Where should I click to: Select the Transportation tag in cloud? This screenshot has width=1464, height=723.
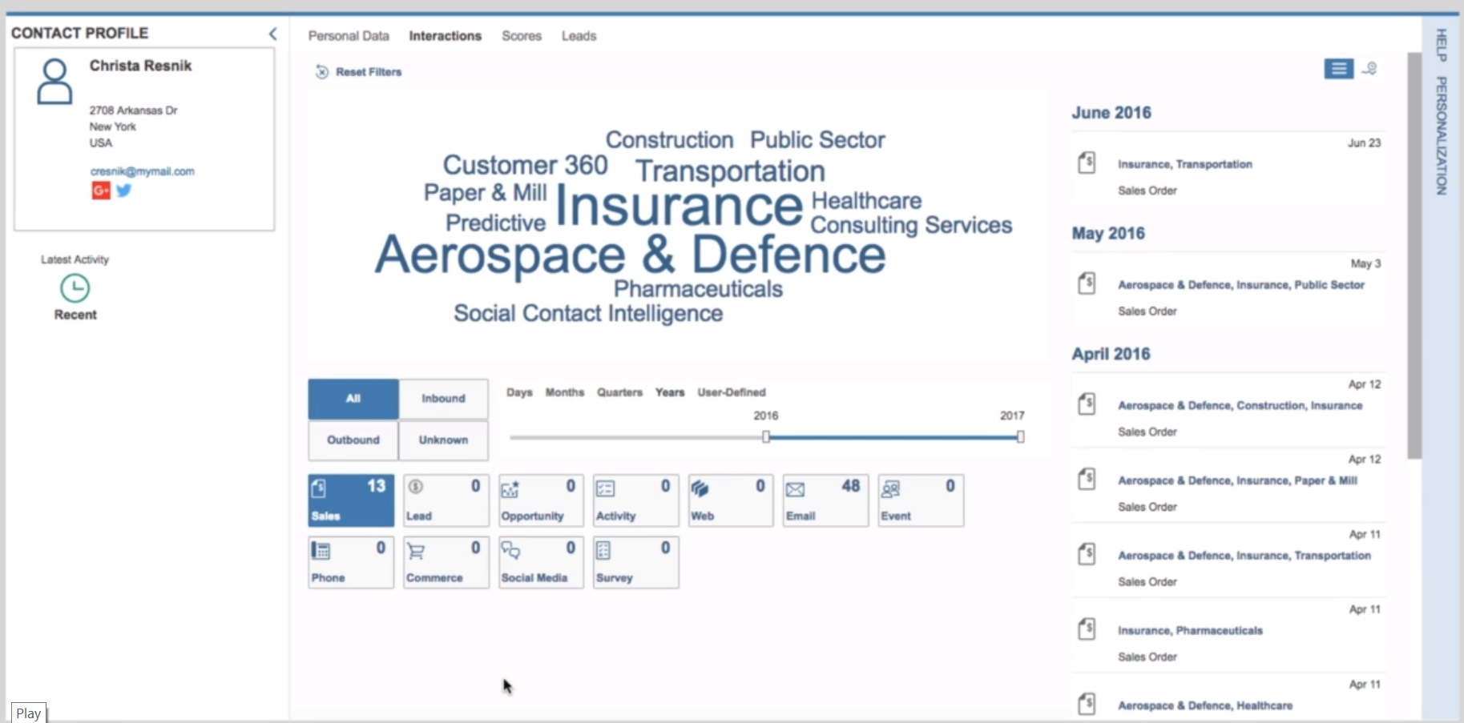730,171
